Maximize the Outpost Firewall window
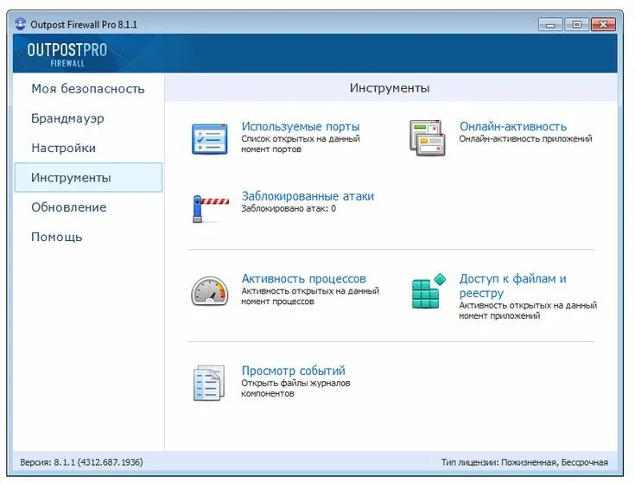 tap(576, 24)
